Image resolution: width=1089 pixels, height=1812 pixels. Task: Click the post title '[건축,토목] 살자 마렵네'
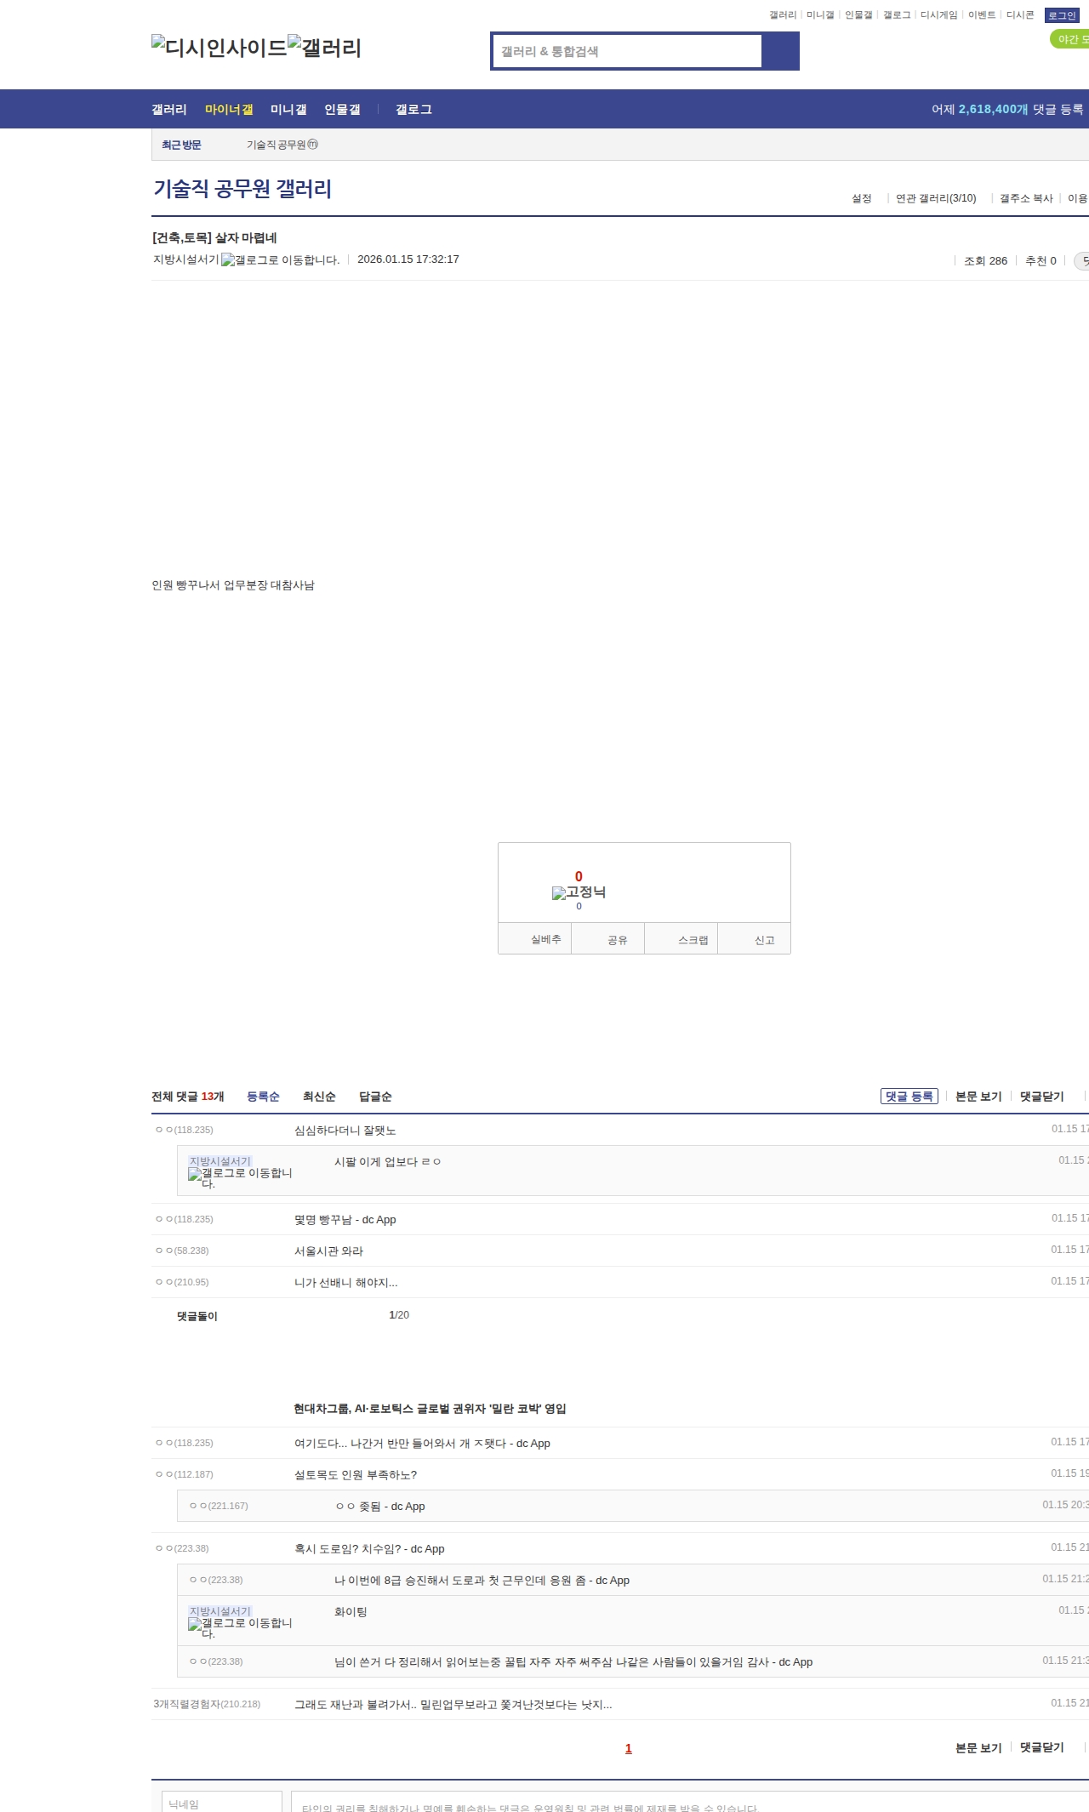click(x=214, y=238)
